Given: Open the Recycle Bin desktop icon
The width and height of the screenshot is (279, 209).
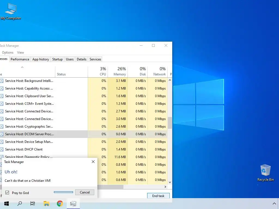Looking at the screenshot, I should [x=265, y=173].
